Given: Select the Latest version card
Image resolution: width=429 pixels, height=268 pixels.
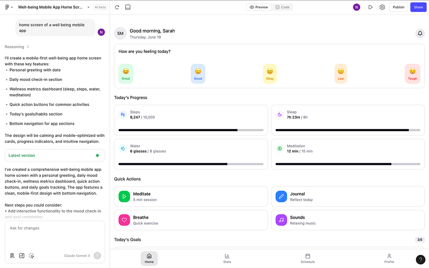Looking at the screenshot, I should point(55,155).
